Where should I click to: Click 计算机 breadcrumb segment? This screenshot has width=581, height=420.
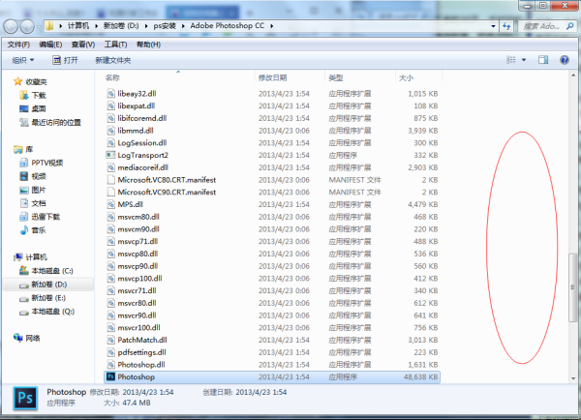tap(78, 26)
